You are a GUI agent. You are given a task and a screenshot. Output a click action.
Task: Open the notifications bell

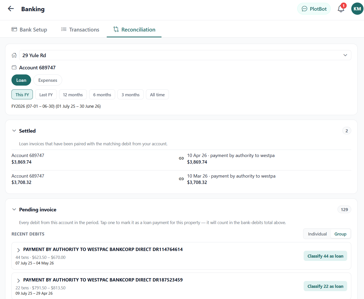click(341, 9)
